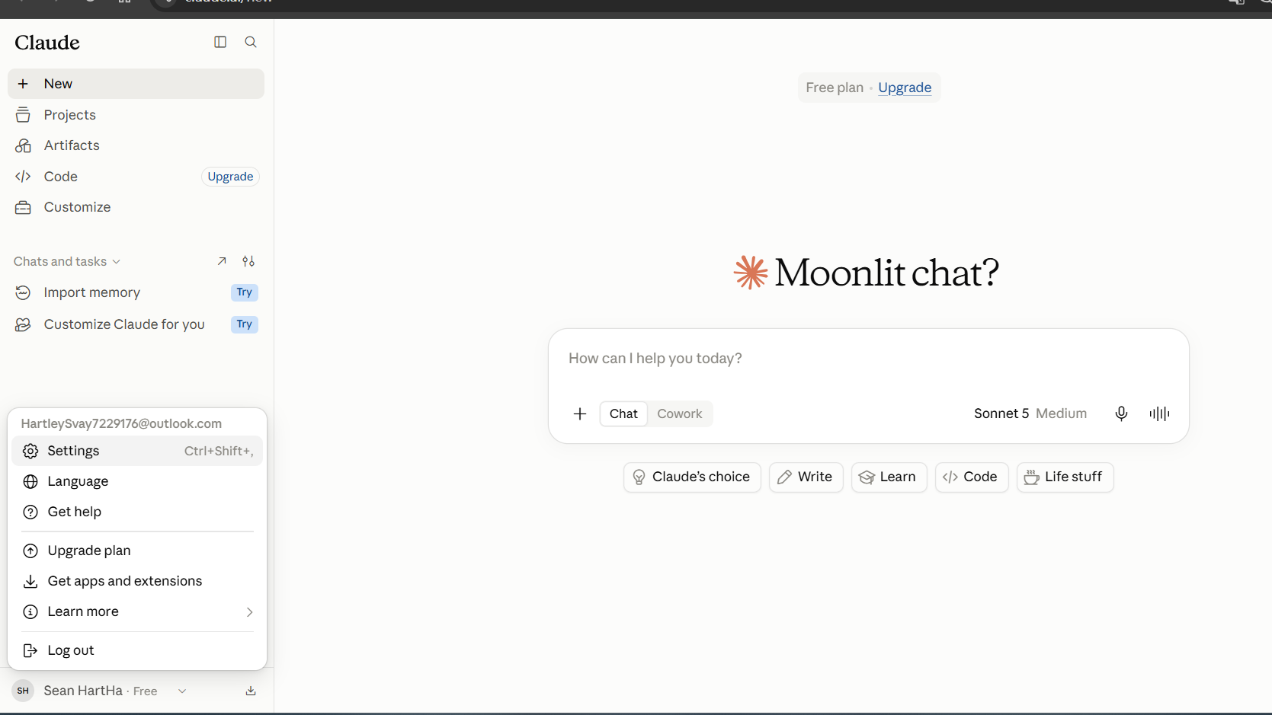The width and height of the screenshot is (1272, 715).
Task: Open the filter sliders icon in sidebar
Action: 248,261
